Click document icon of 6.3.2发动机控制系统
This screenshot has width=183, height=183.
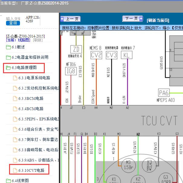[x=15, y=88]
